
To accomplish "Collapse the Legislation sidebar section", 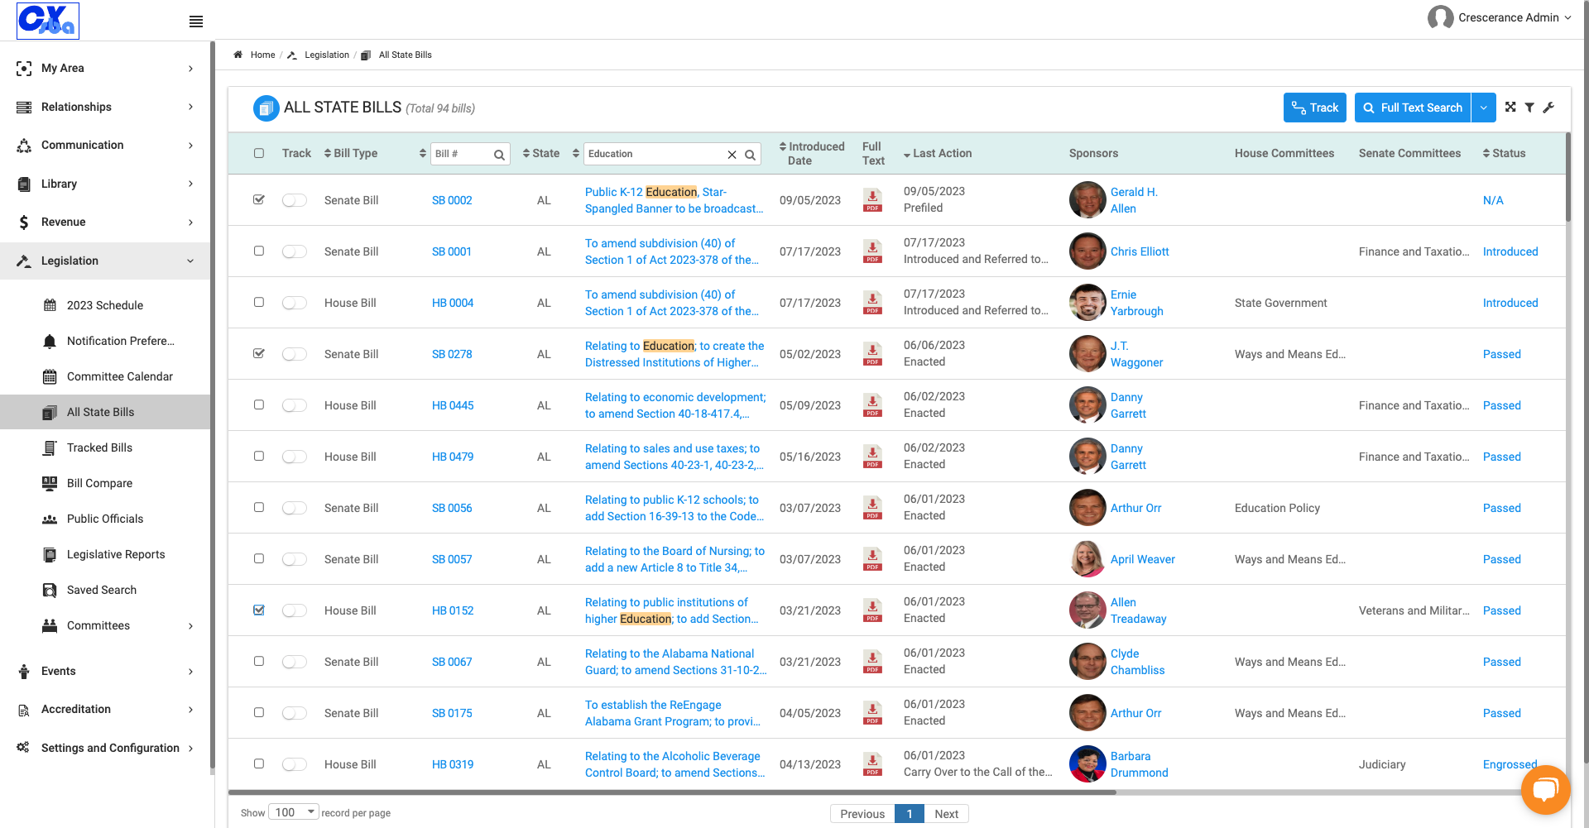I will click(105, 261).
